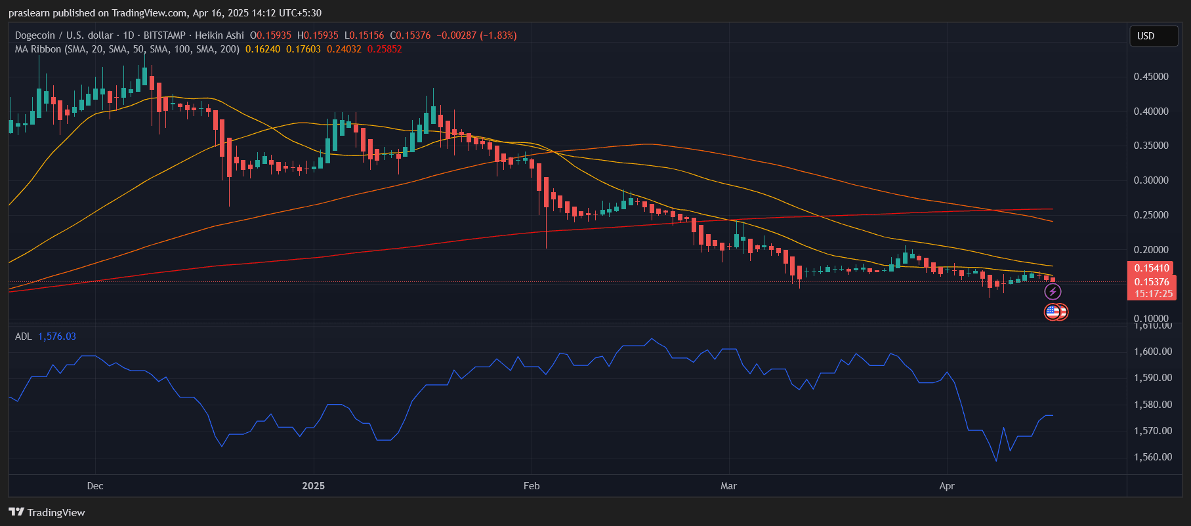Click the Apr label on the time axis
The width and height of the screenshot is (1191, 526).
[946, 486]
